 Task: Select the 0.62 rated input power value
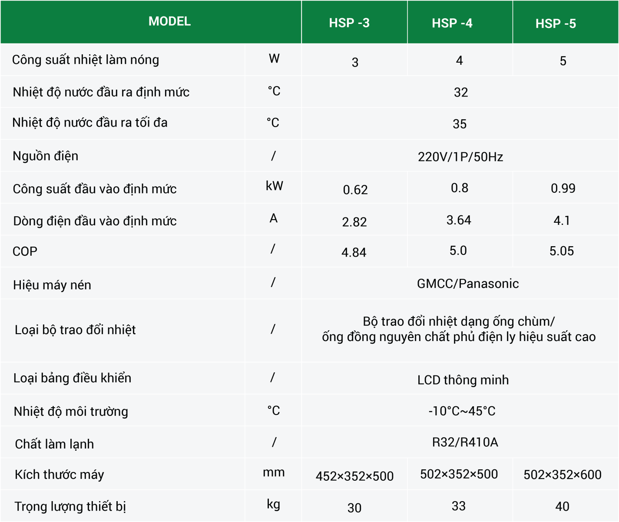point(355,190)
